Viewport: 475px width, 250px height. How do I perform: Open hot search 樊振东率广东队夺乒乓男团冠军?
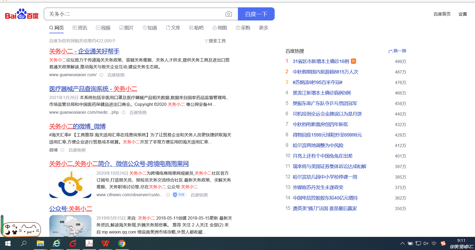click(x=325, y=103)
